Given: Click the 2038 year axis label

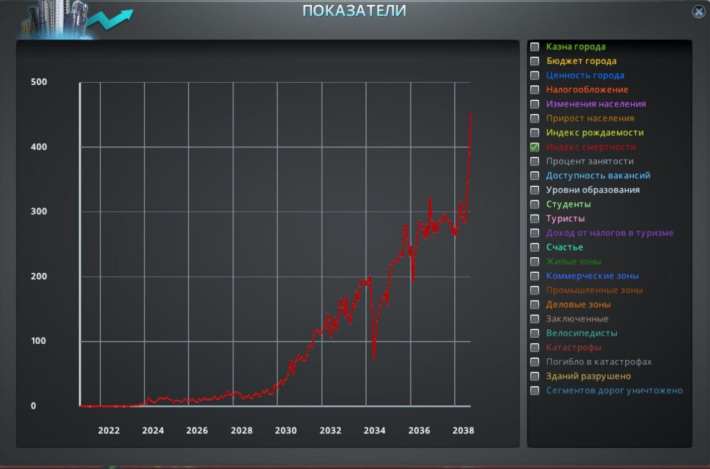Looking at the screenshot, I should (463, 431).
